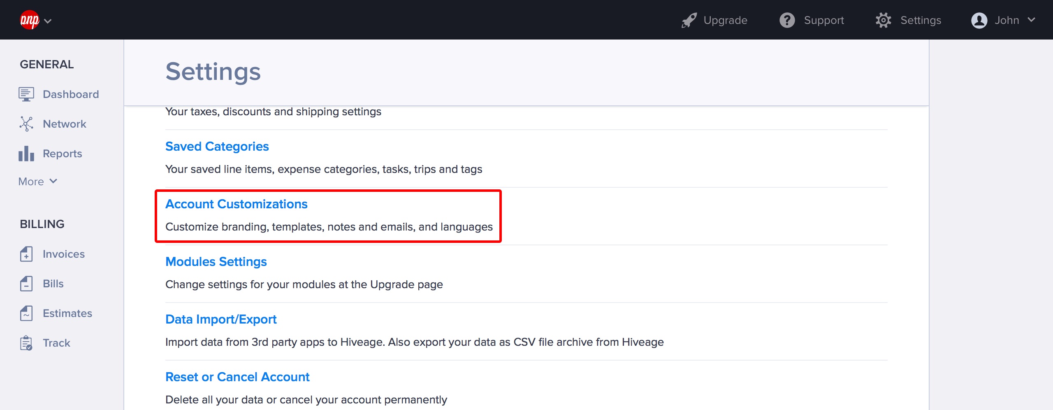
Task: Open the Account Customizations link
Action: pos(236,204)
